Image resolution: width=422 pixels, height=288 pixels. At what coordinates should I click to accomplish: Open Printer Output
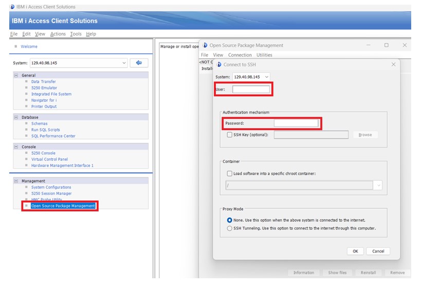(x=44, y=106)
